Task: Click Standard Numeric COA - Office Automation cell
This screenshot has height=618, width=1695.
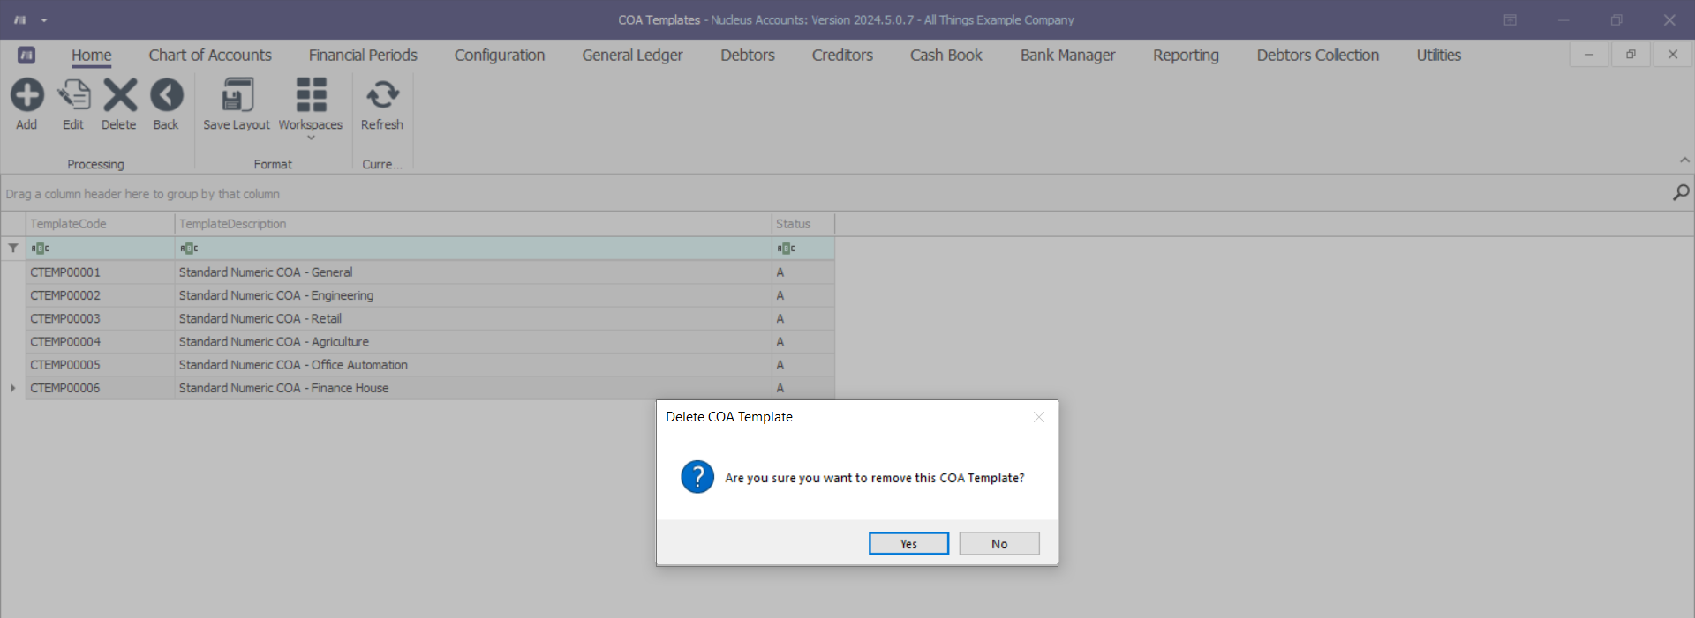Action: pyautogui.click(x=473, y=364)
